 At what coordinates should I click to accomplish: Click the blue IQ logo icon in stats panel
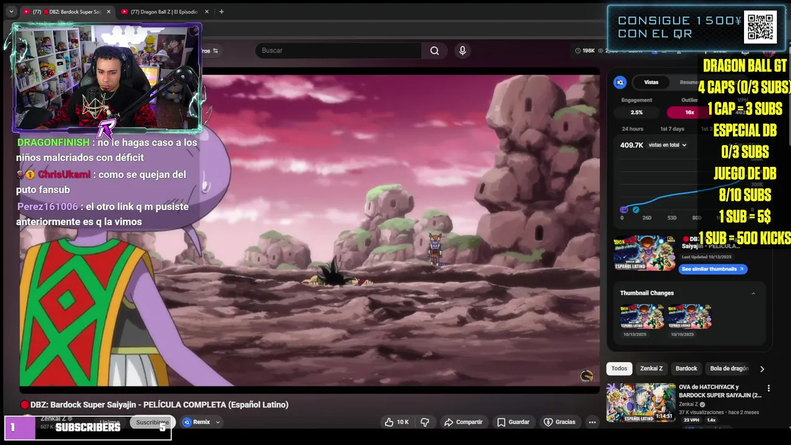[x=620, y=82]
